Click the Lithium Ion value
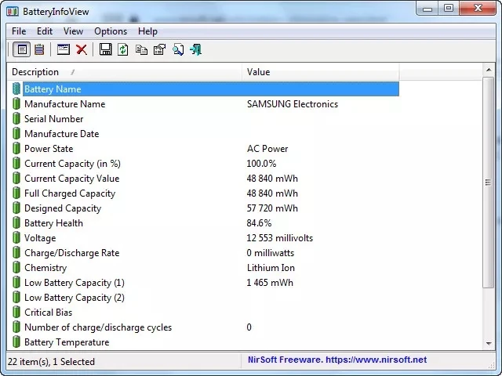Screen dimensions: 502x376 click(x=271, y=268)
